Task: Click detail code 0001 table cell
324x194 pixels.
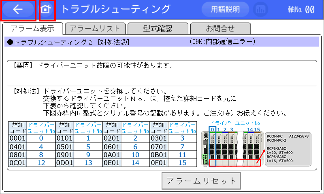Action: 17,139
